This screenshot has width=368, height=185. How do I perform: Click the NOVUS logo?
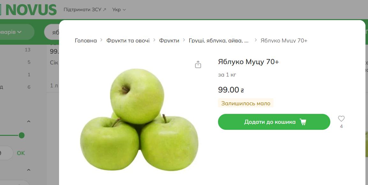click(x=28, y=10)
